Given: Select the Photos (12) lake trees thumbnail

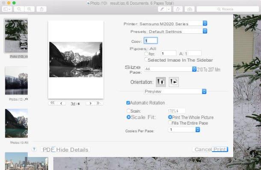Looking at the screenshot, I should [16, 81].
